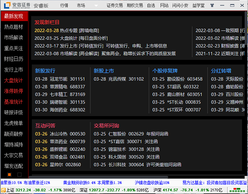Select 热点题材 in the sidebar
The width and height of the screenshot is (248, 194).
pos(14,27)
